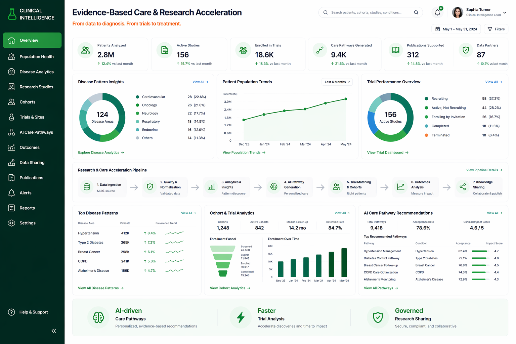
Task: Click View Cohort Analytics link
Action: pos(230,288)
